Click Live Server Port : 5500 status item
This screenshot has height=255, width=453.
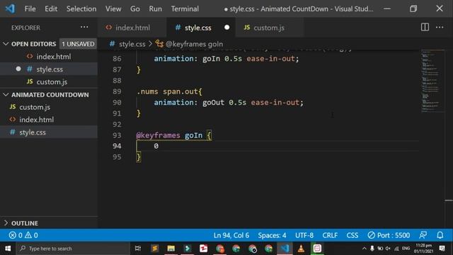click(389, 235)
